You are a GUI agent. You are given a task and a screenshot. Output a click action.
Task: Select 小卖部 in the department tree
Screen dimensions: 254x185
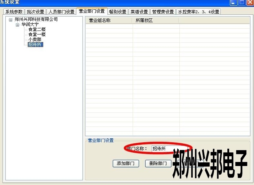coord(35,40)
